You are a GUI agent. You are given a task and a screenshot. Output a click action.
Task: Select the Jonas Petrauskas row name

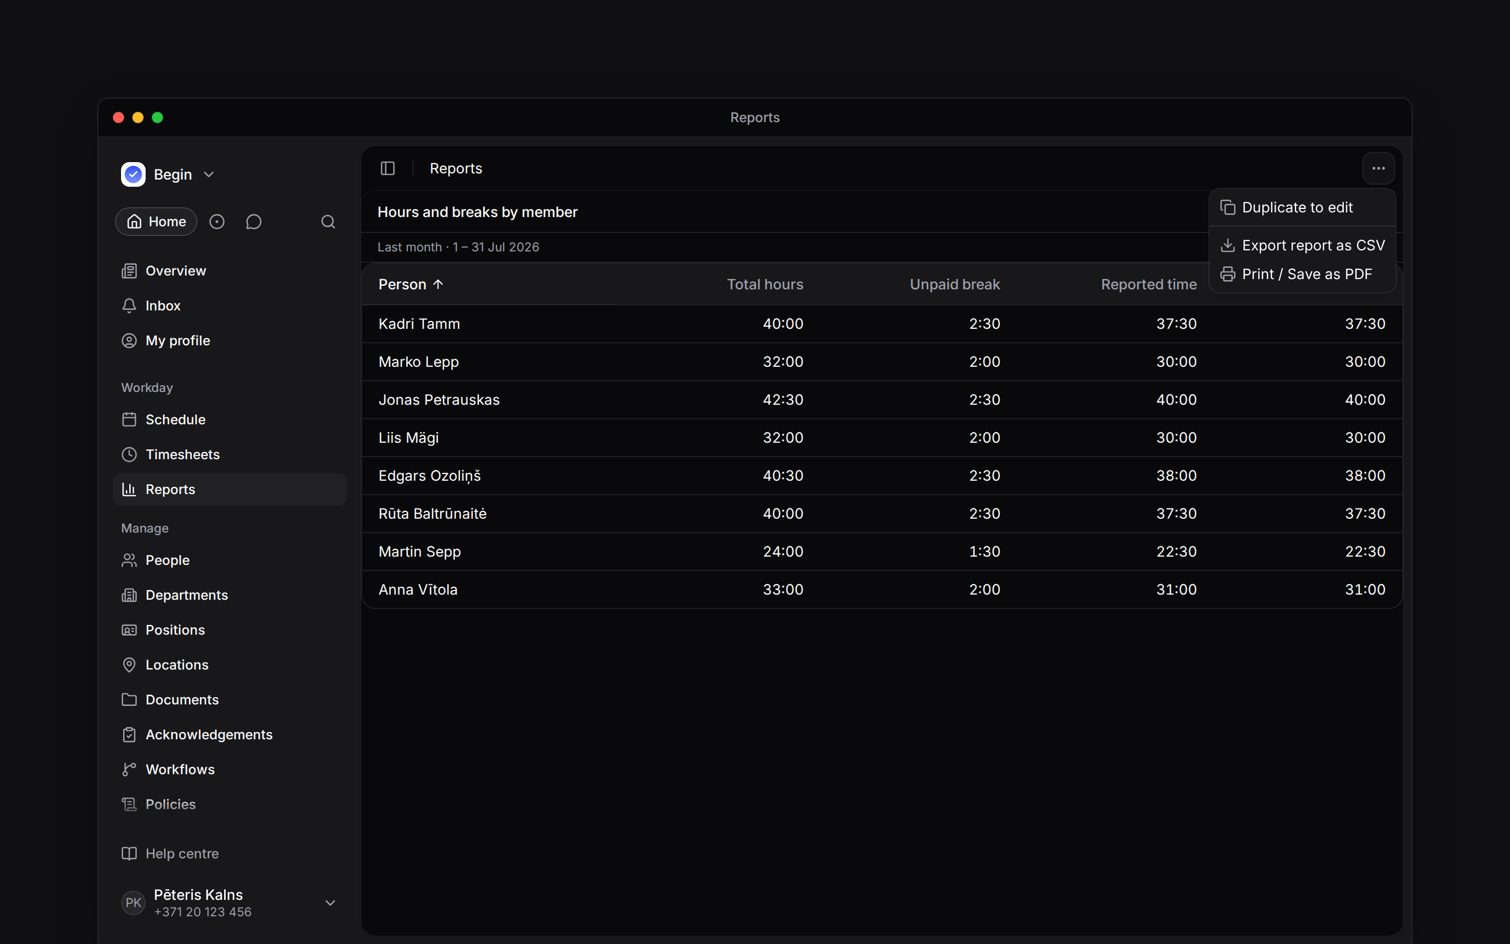439,400
